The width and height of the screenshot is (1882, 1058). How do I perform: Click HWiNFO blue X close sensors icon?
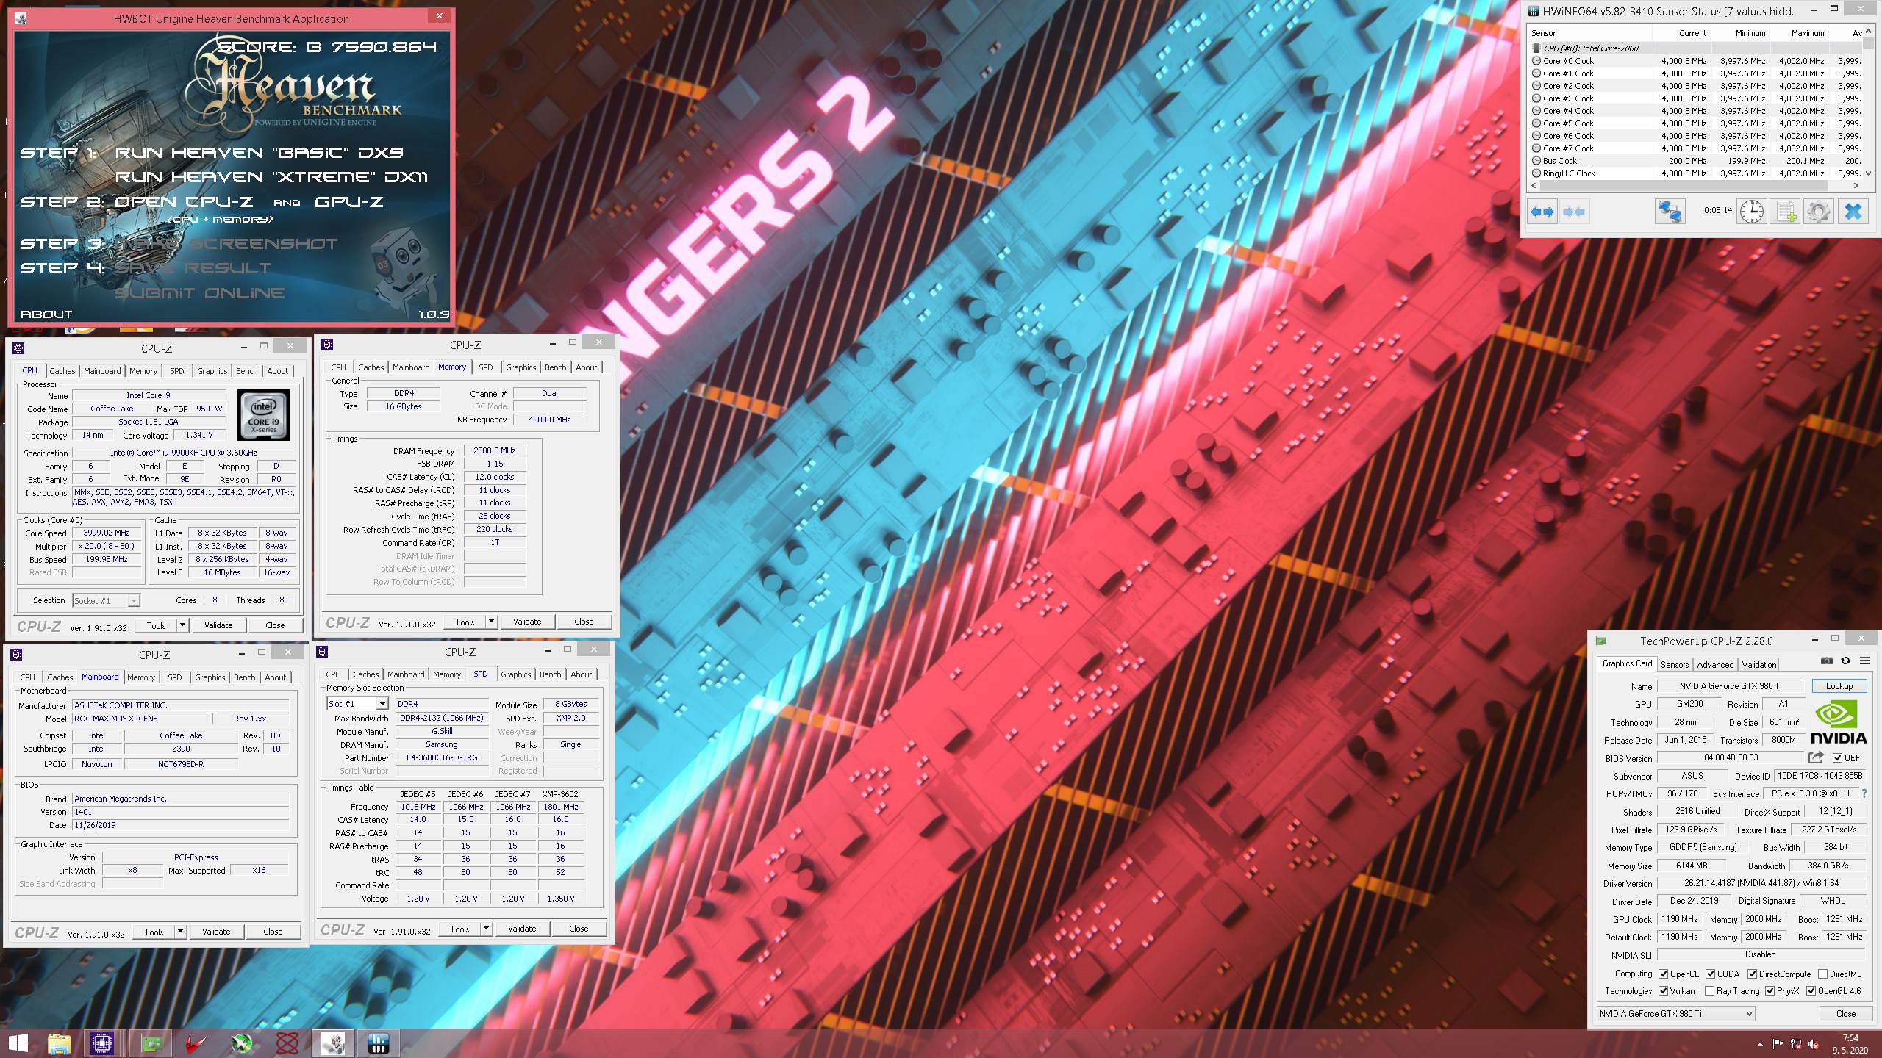pyautogui.click(x=1853, y=212)
